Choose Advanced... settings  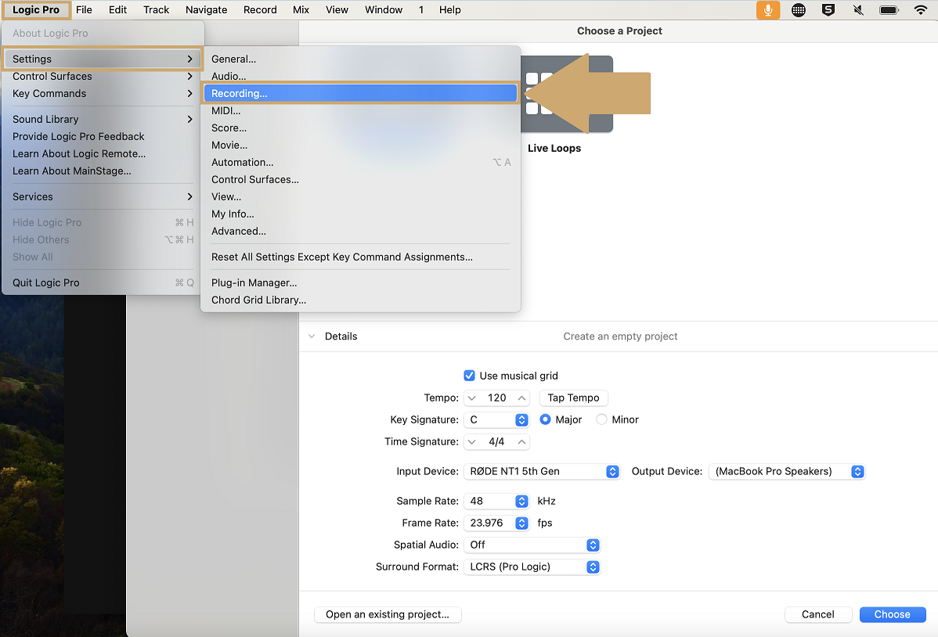tap(360, 232)
